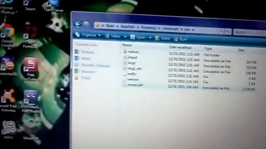Viewport: 266px width, 149px height.
Task: Open the Google Chrome desktop icon
Action: click(7, 36)
